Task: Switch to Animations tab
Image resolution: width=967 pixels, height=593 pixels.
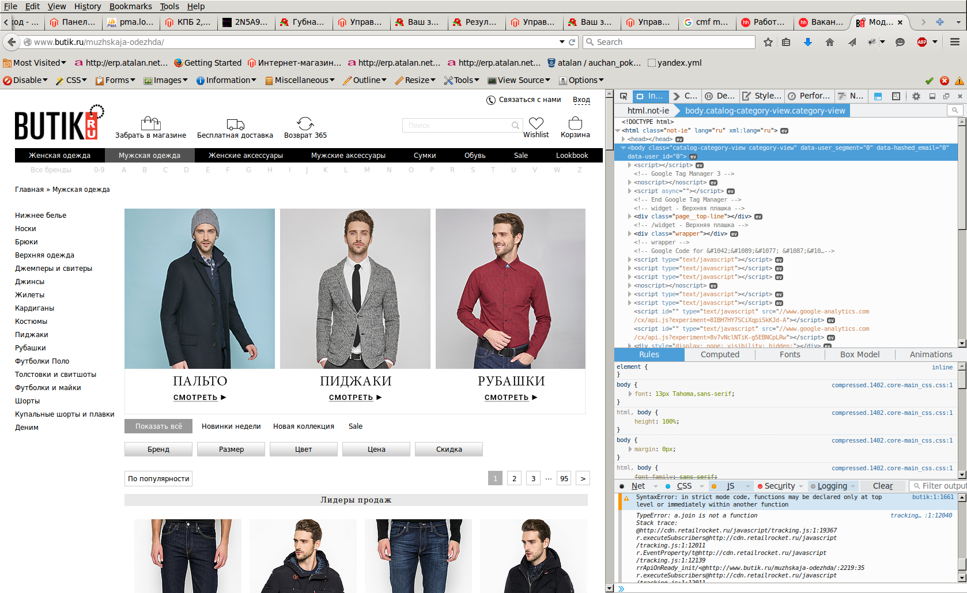Action: tap(931, 354)
